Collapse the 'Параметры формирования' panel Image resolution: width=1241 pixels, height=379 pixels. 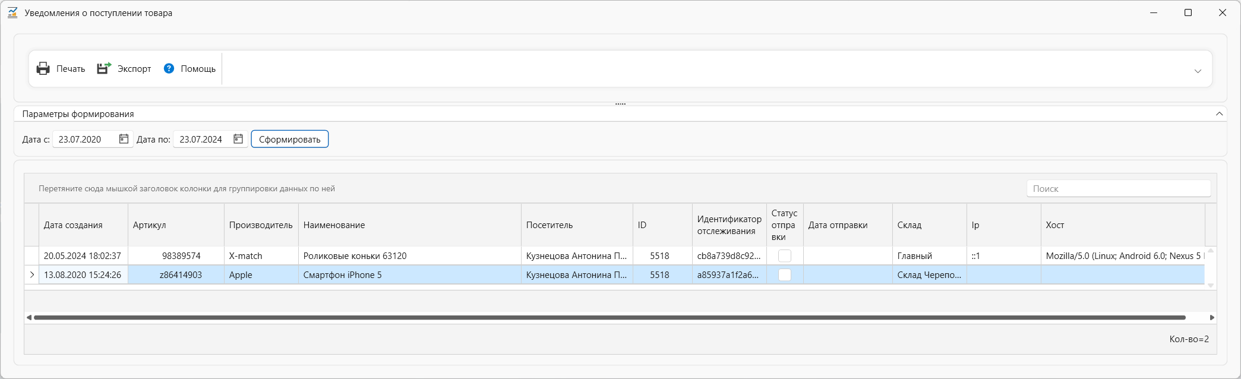coord(1219,113)
